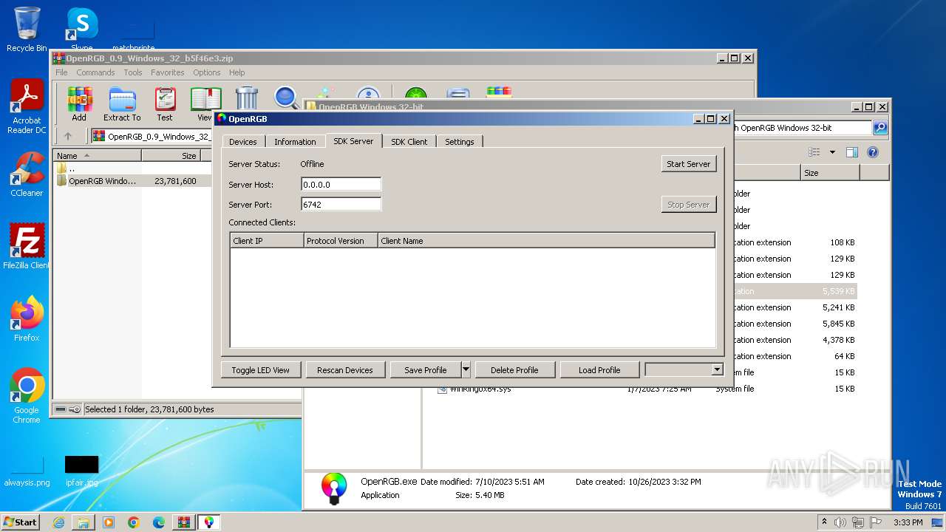This screenshot has width=946, height=532.
Task: Open Microsoft Edge taskbar icon
Action: click(159, 522)
